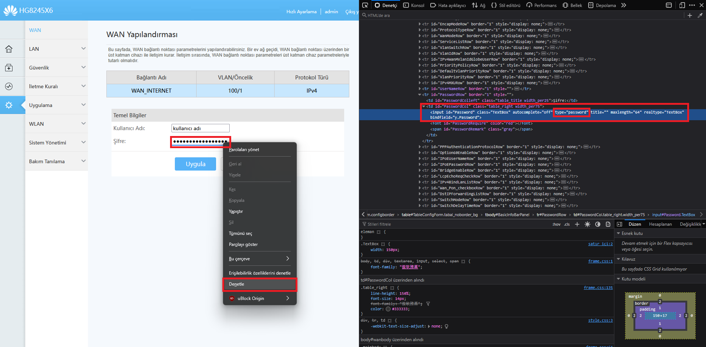Collapse the Esnek kutu section
The width and height of the screenshot is (706, 347).
pyautogui.click(x=618, y=233)
